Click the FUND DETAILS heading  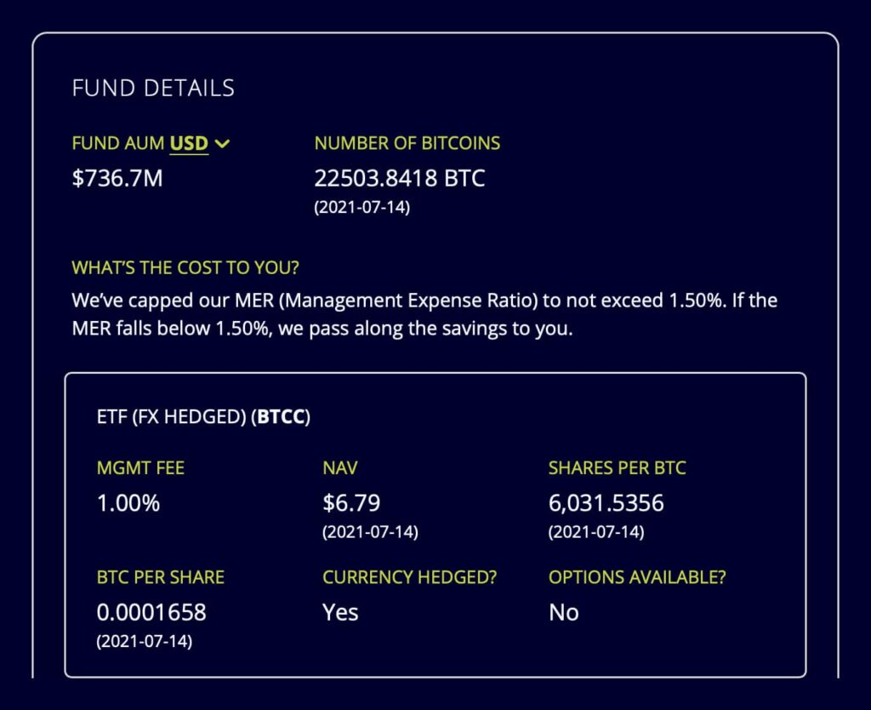(153, 88)
